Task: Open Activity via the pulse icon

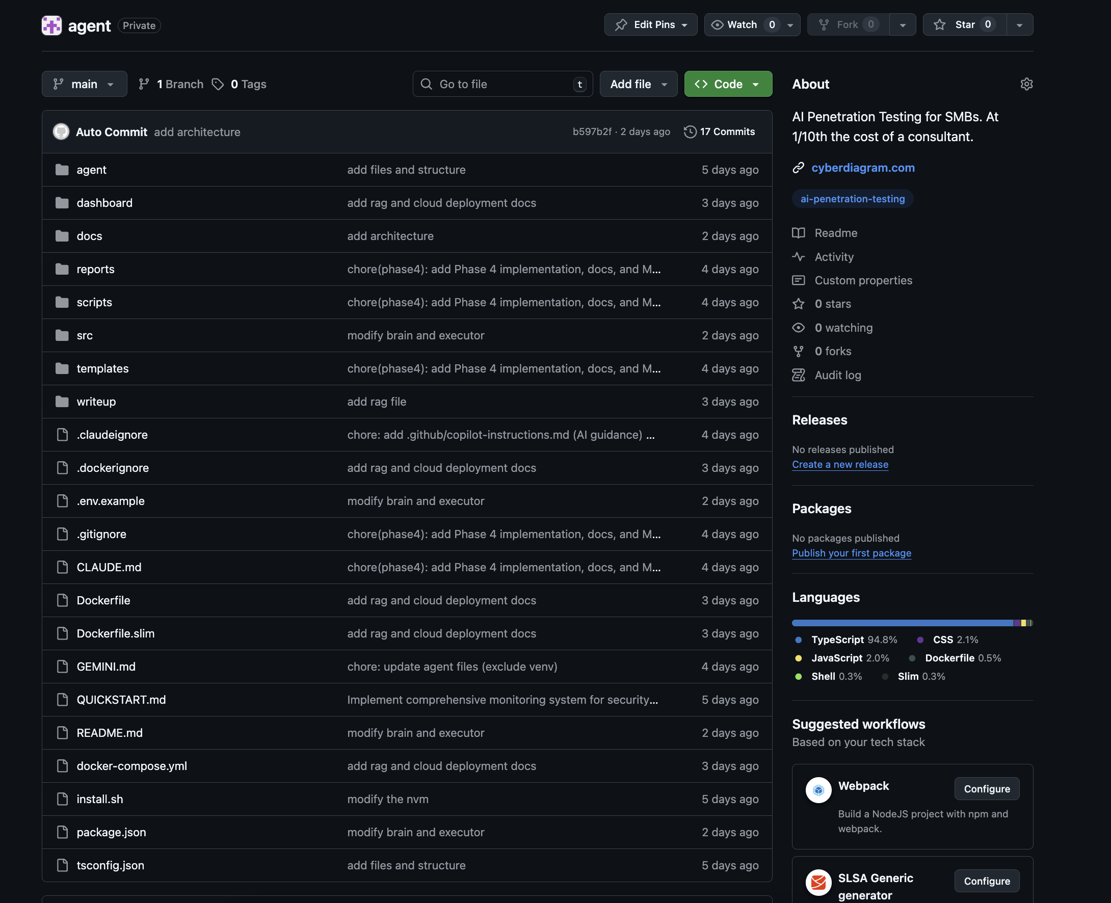Action: click(x=799, y=256)
